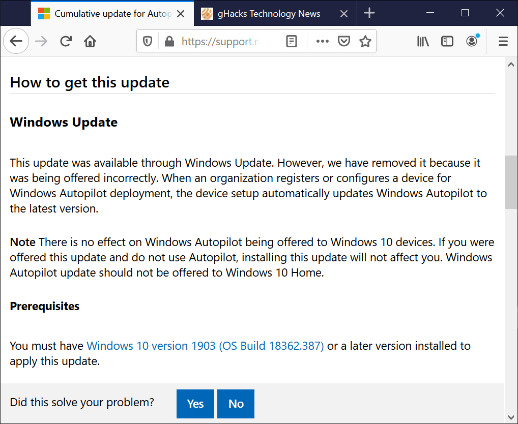Screen dimensions: 518x424
Task: Click the 'How to get this update' heading
Action: (90, 82)
